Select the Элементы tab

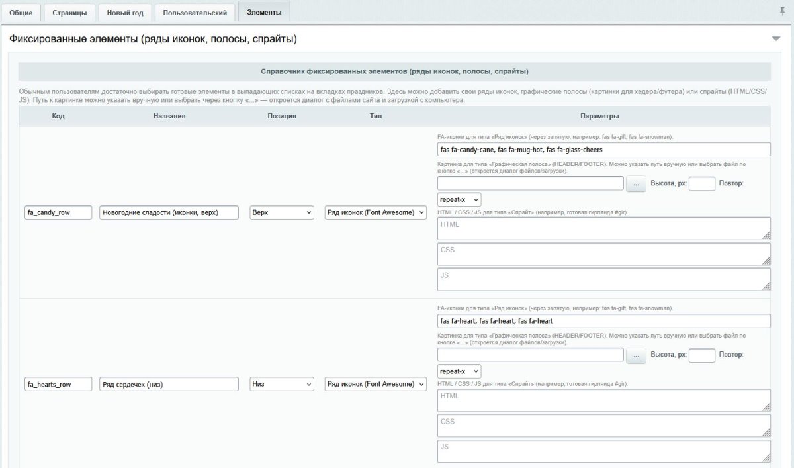click(x=264, y=13)
